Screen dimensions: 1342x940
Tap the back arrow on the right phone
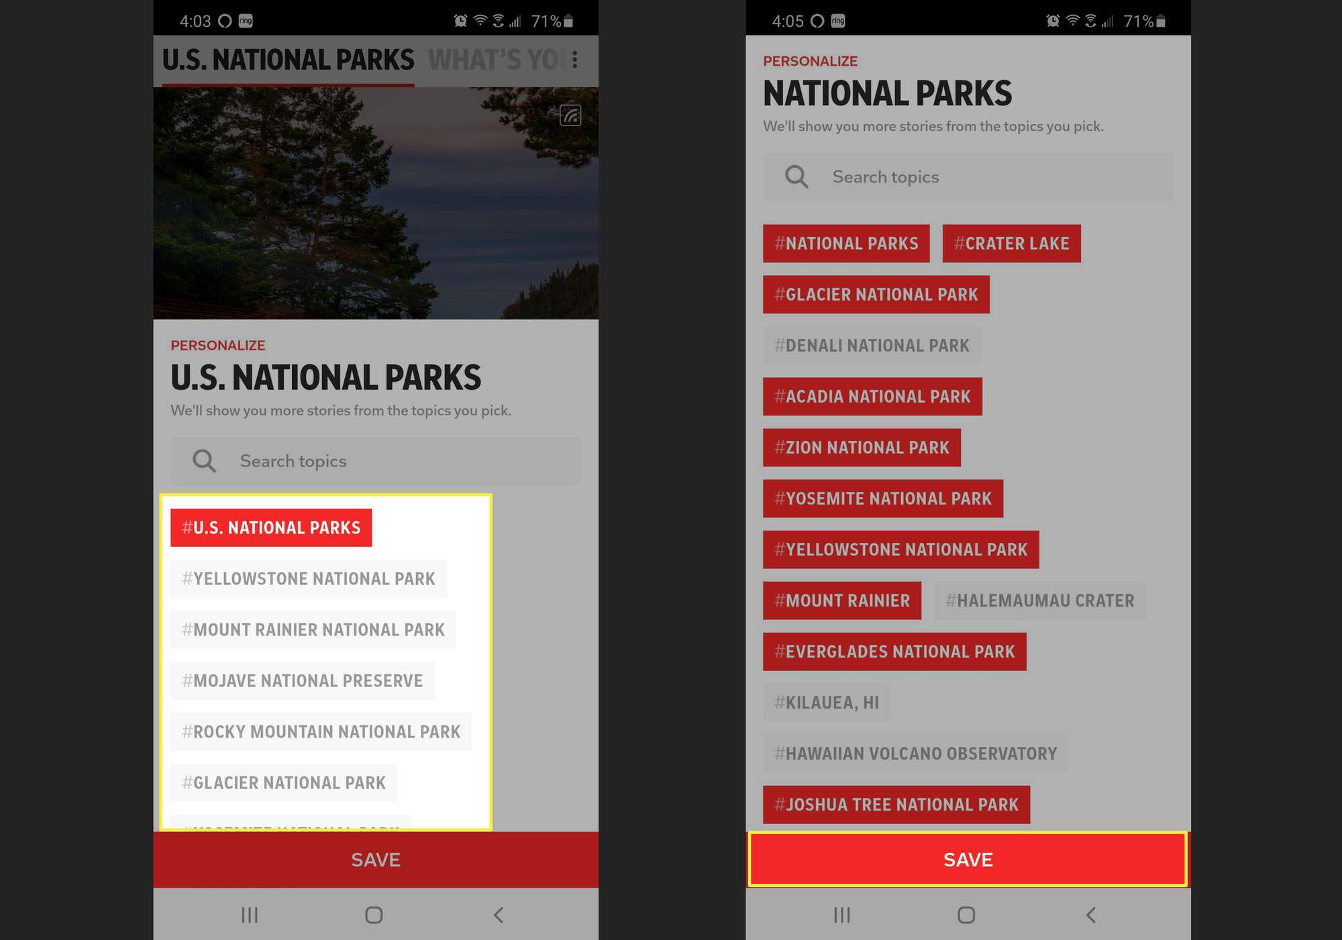tap(1090, 915)
